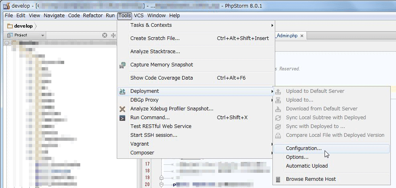Choose Create Scratch File...
The height and width of the screenshot is (188, 396).
click(x=196, y=38)
